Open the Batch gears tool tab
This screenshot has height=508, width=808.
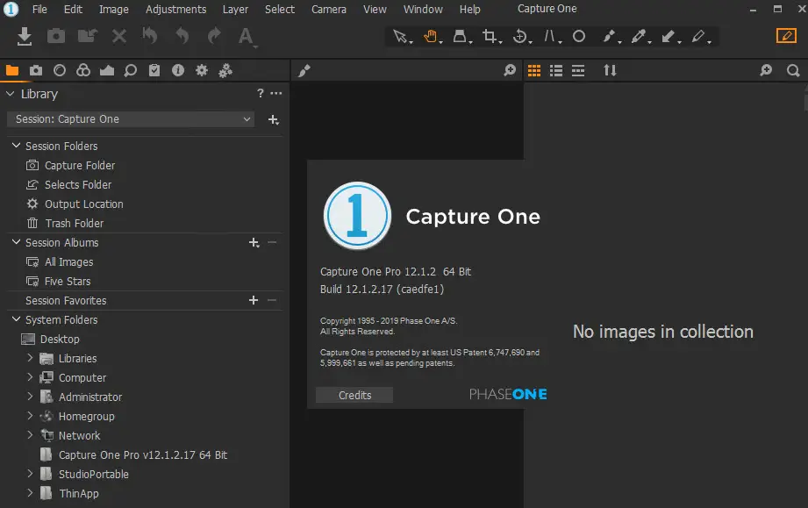click(225, 70)
